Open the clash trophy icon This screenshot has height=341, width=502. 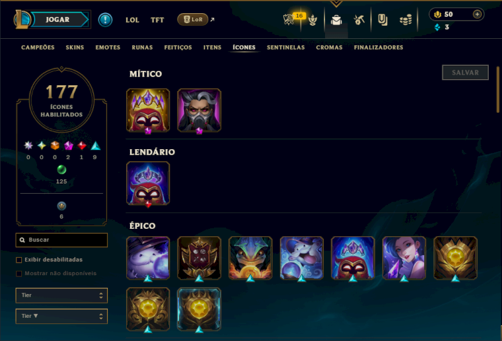tap(312, 20)
